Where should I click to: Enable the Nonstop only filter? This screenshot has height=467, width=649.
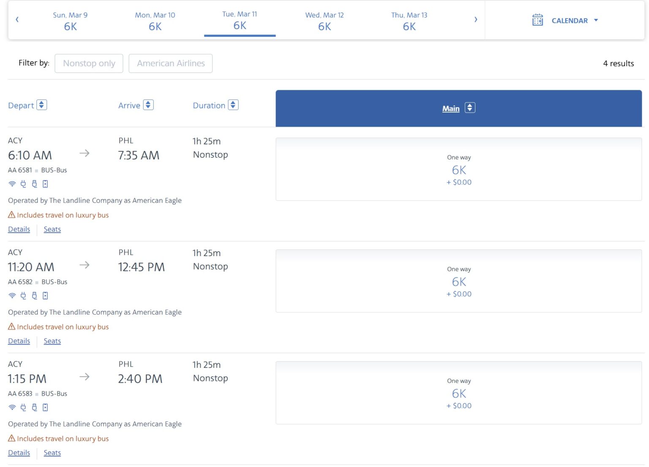[89, 63]
